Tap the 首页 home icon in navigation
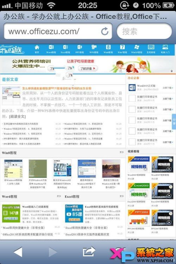Screen dimensions: 176x264 click(x=37, y=49)
